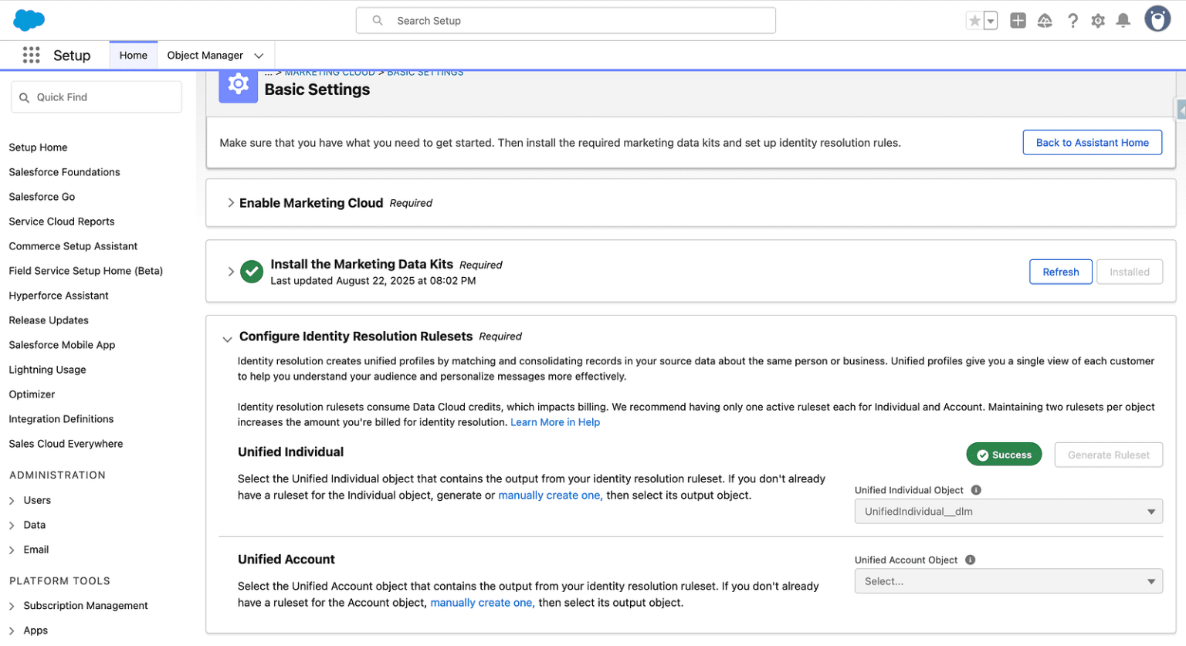Screen dimensions: 1186x646
Task: Open Salesforce Foundations in sidebar
Action: (64, 172)
